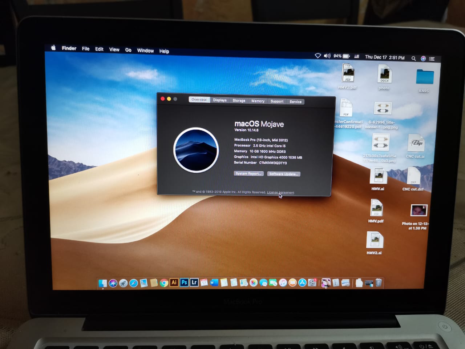This screenshot has height=349, width=465.
Task: Open Adobe Illustrator (Ai) in Dock
Action: pyautogui.click(x=174, y=282)
